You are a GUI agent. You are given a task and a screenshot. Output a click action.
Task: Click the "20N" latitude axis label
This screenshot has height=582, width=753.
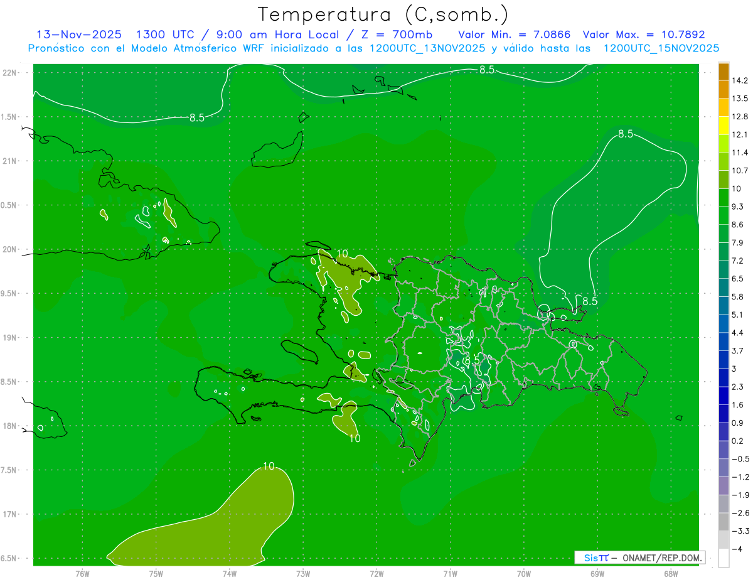(x=9, y=249)
